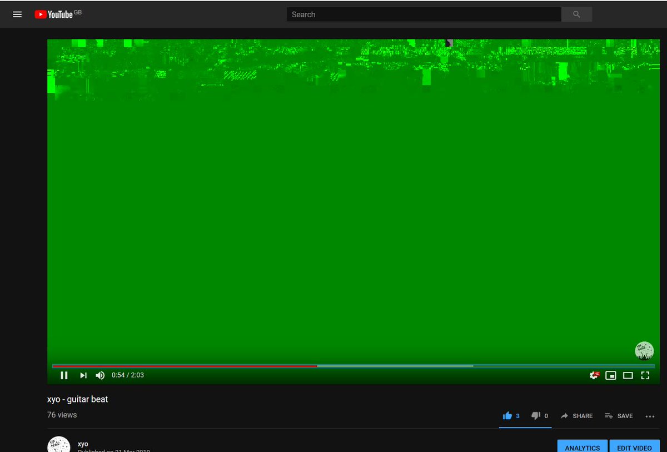Open the ANALYTICS page
Image resolution: width=667 pixels, height=452 pixels.
point(583,446)
